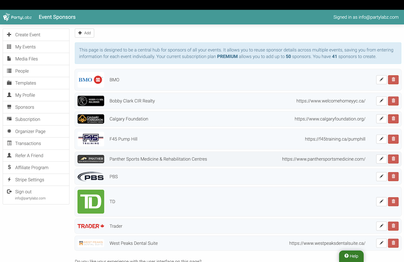Click the Trader logo thumbnail
This screenshot has height=262, width=404.
(91, 226)
